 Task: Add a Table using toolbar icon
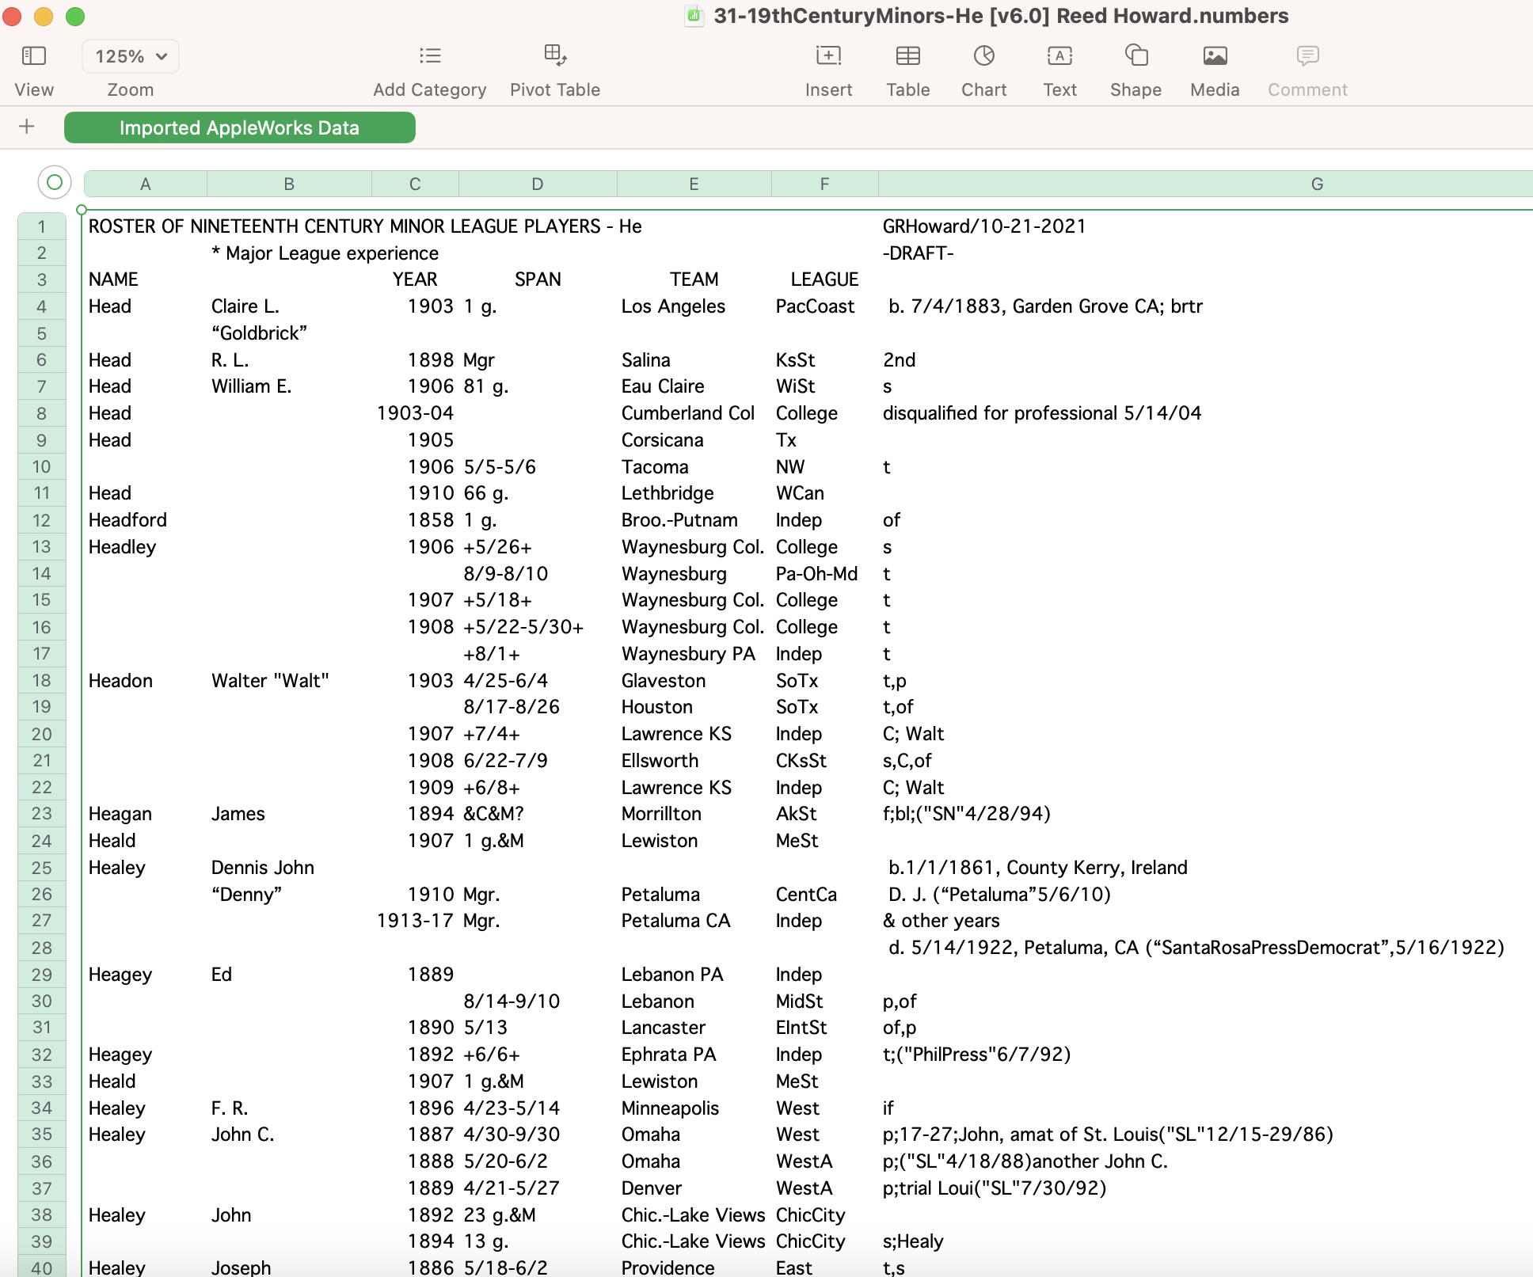coord(907,55)
